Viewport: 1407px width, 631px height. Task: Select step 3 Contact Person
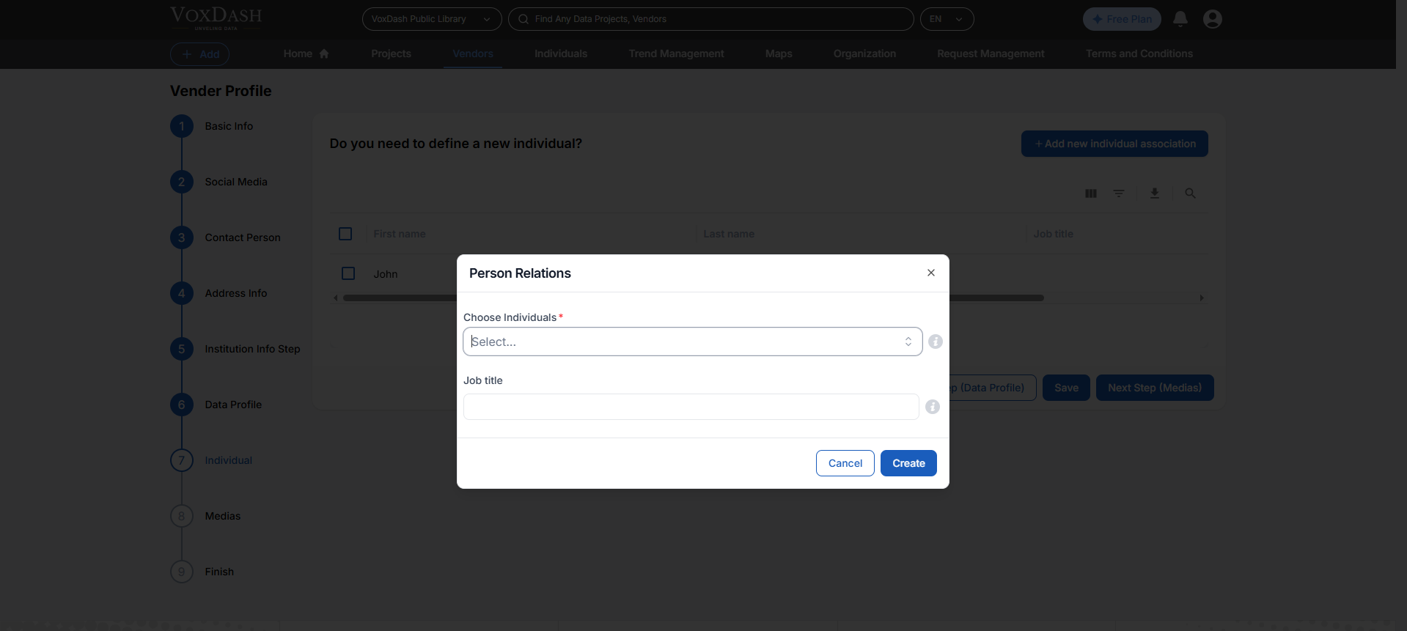[x=225, y=237]
